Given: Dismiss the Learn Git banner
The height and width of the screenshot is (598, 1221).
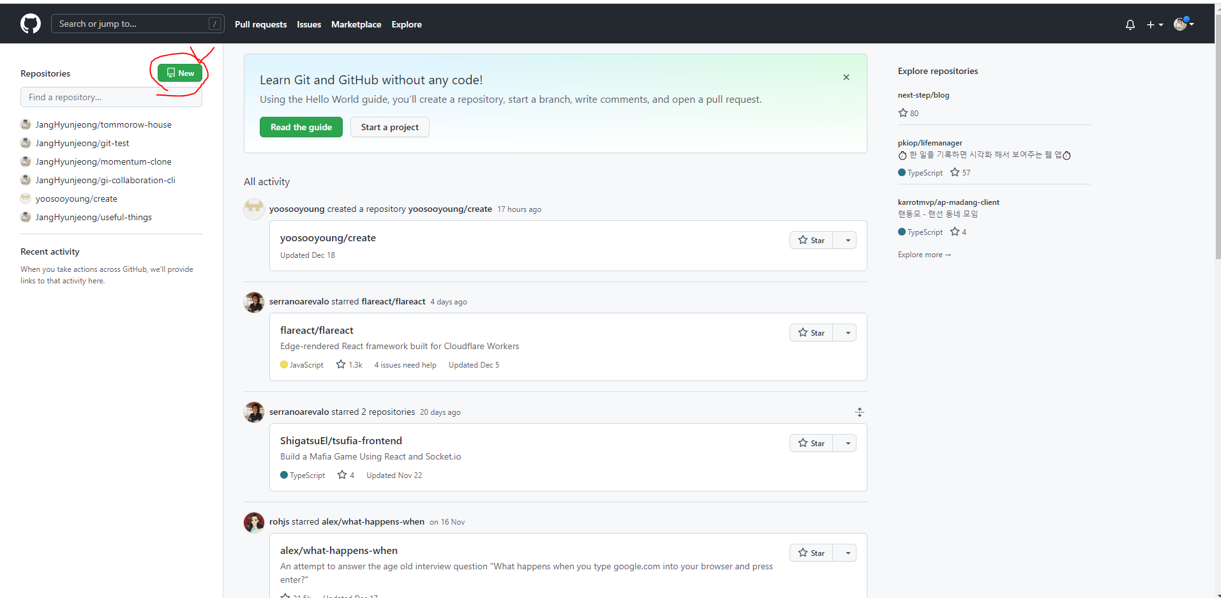Looking at the screenshot, I should (846, 77).
